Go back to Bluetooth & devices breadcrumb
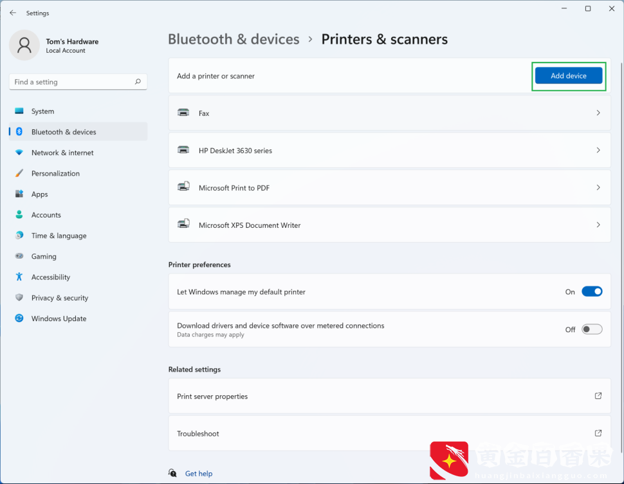The height and width of the screenshot is (484, 624). [234, 39]
